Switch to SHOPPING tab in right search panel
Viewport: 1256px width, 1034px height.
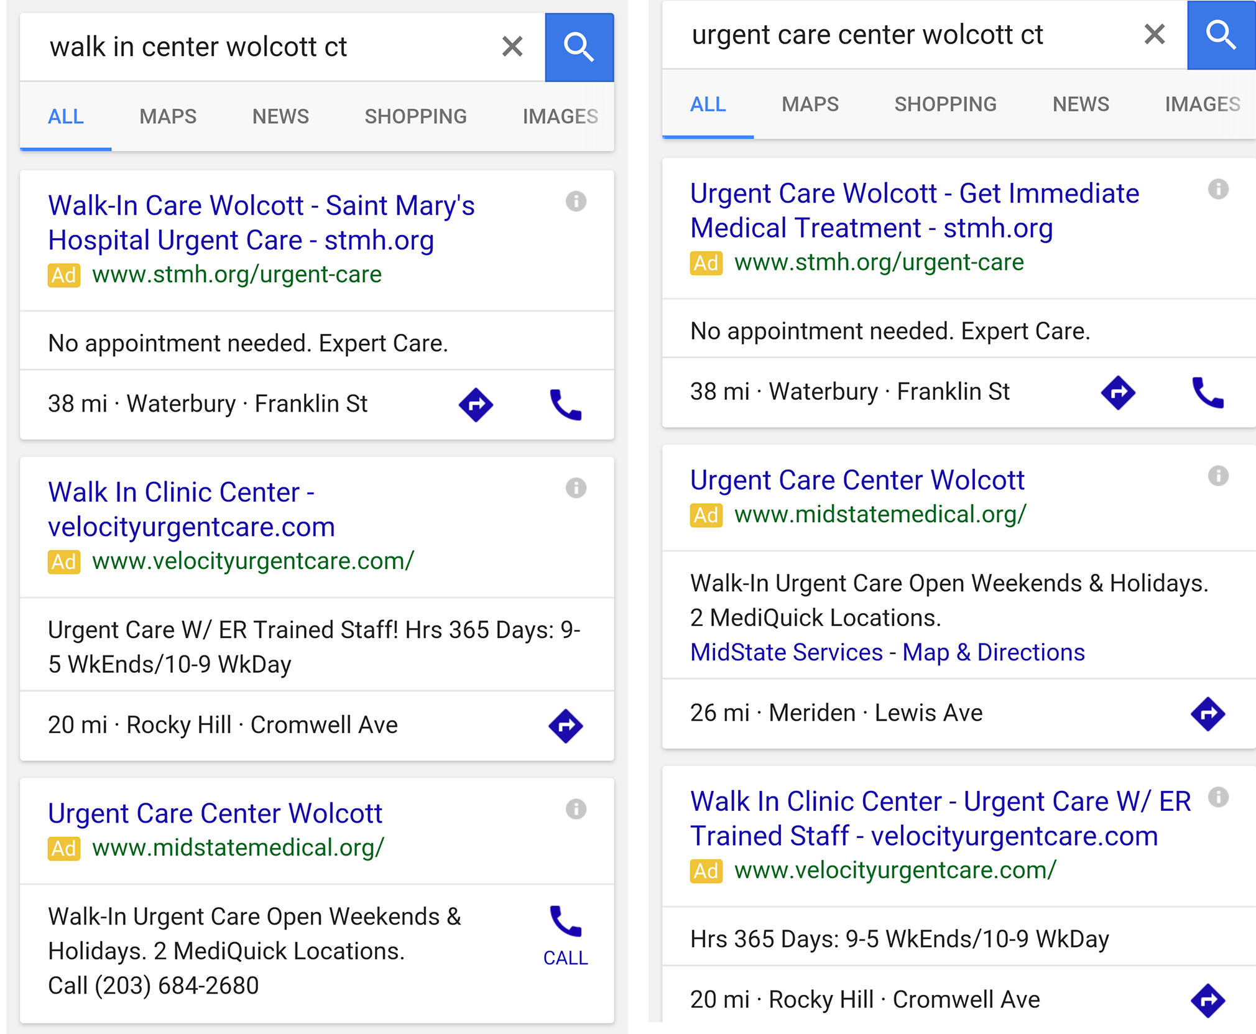tap(945, 104)
